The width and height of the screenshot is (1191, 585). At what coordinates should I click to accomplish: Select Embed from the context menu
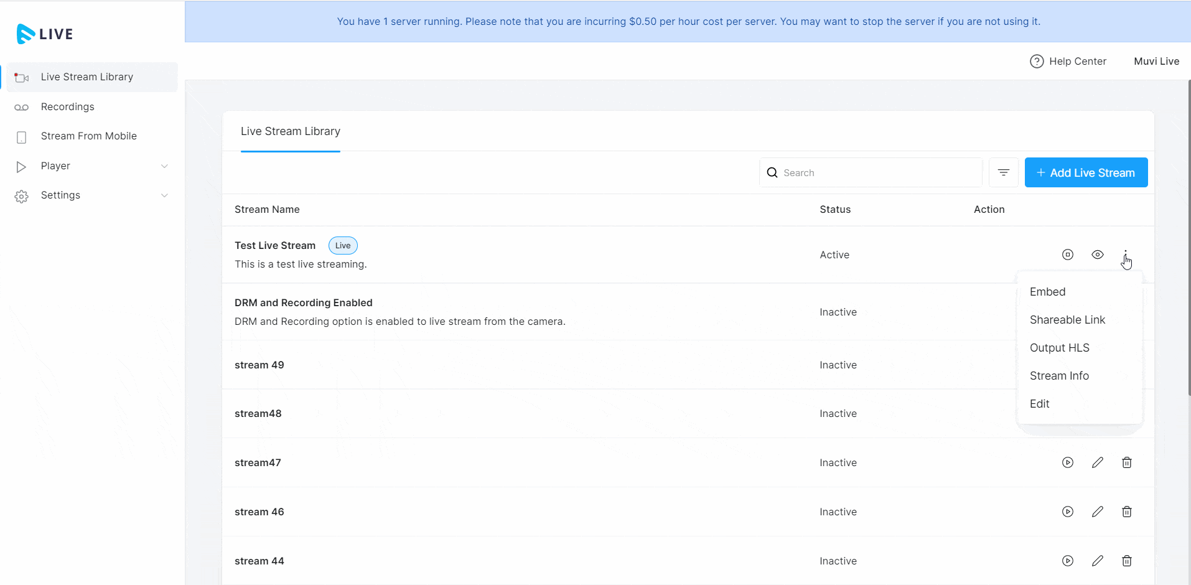click(x=1047, y=292)
